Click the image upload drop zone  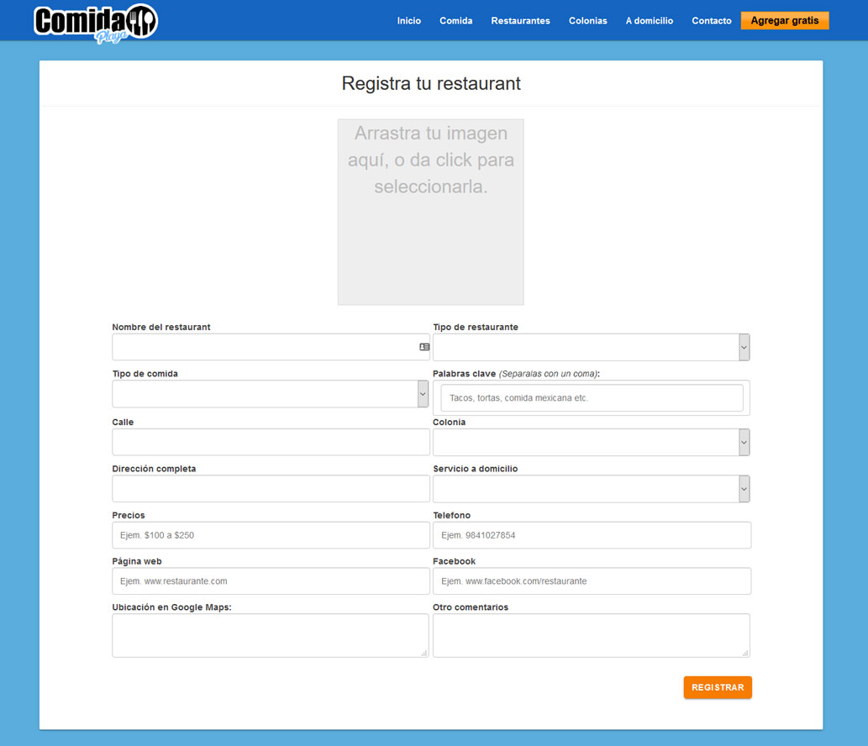click(430, 212)
